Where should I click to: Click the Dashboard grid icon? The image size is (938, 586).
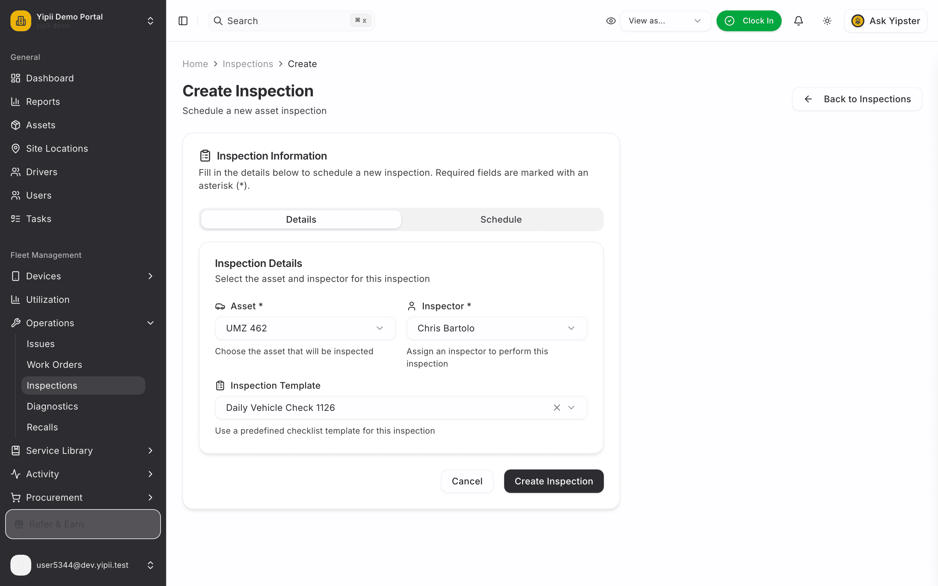tap(16, 78)
